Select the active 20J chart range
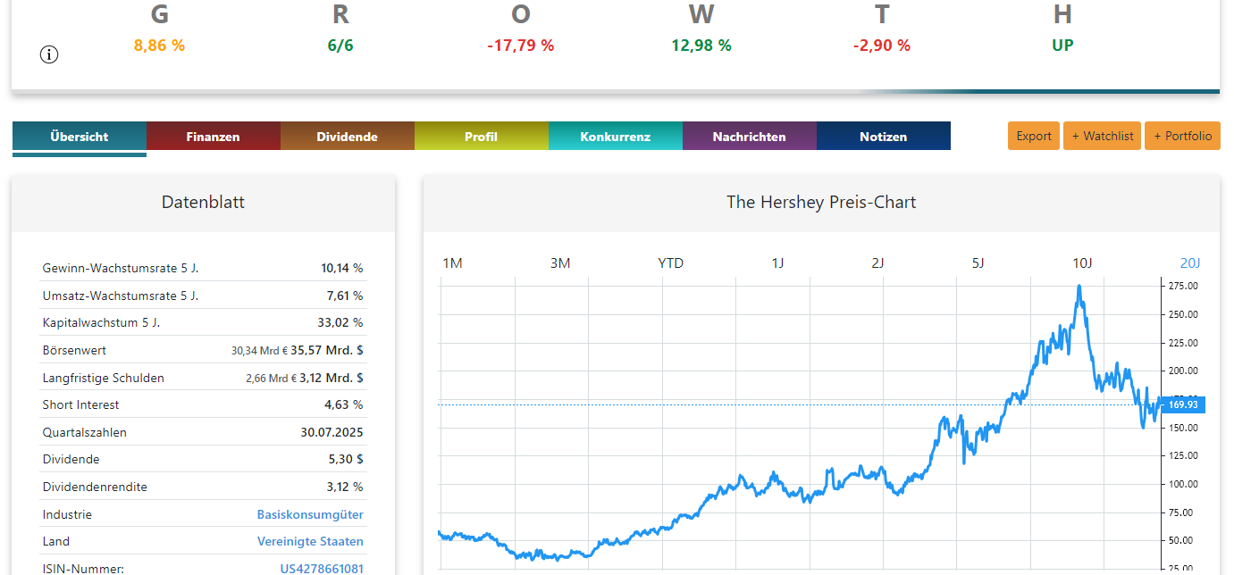 coord(1190,262)
